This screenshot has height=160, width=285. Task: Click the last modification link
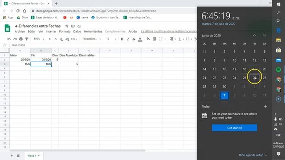[x=169, y=32]
